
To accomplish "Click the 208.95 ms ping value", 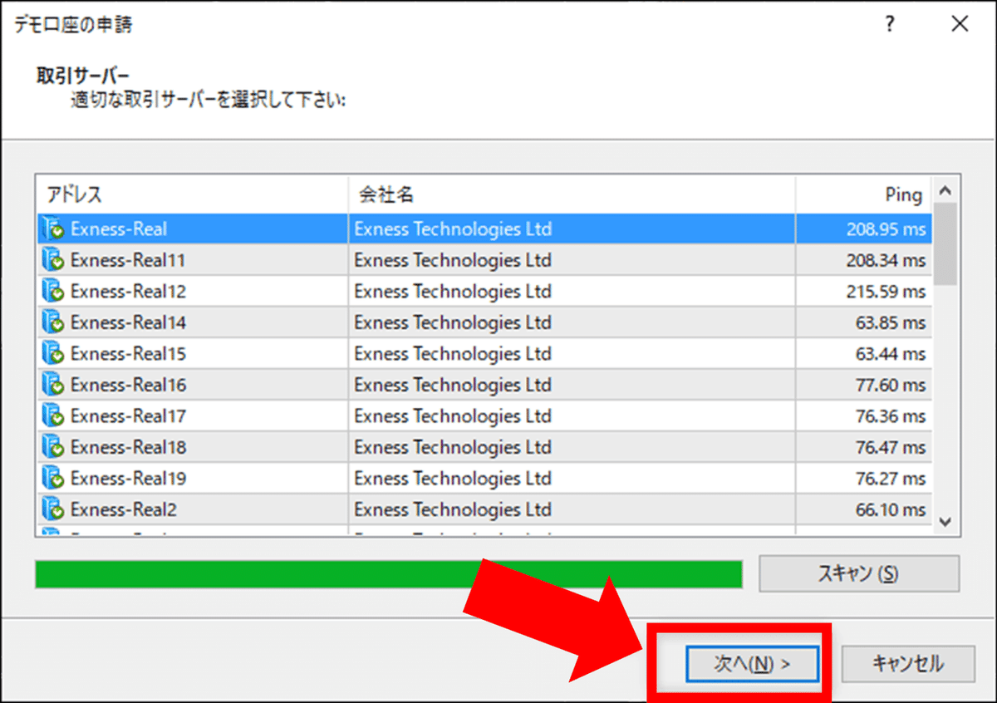I will click(886, 229).
